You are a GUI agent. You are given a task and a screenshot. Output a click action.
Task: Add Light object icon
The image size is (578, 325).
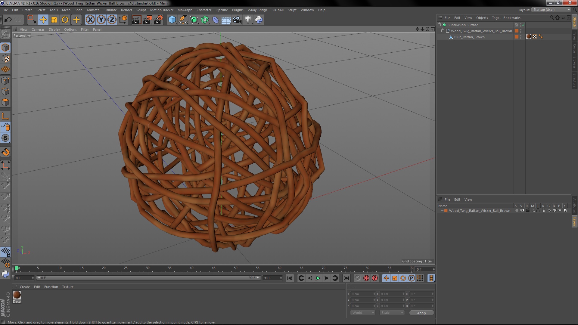(x=248, y=20)
